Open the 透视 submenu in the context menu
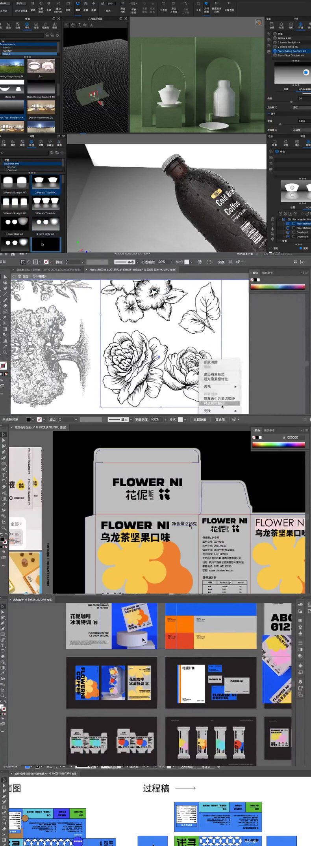This screenshot has width=311, height=846. (220, 387)
